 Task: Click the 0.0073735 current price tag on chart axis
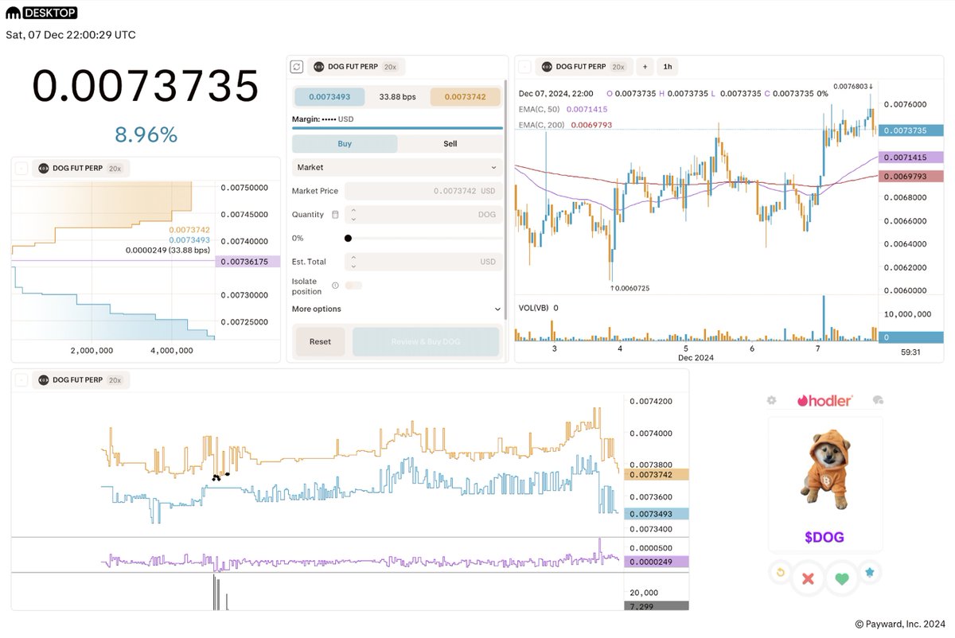point(911,130)
